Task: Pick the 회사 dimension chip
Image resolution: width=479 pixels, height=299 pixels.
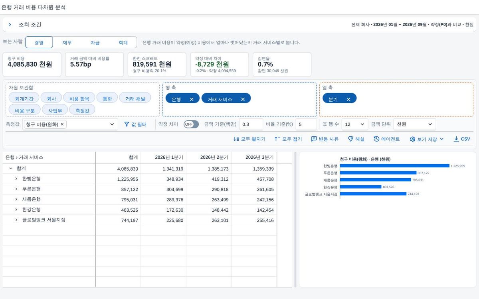Action: point(51,98)
